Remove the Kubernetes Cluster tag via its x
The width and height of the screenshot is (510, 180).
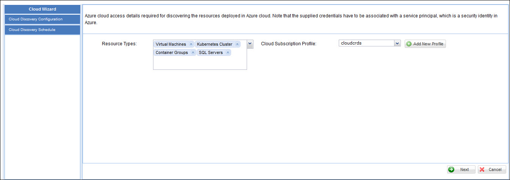click(x=237, y=44)
